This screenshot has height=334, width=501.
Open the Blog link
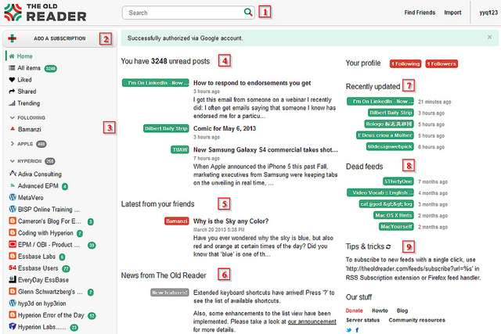click(x=402, y=311)
